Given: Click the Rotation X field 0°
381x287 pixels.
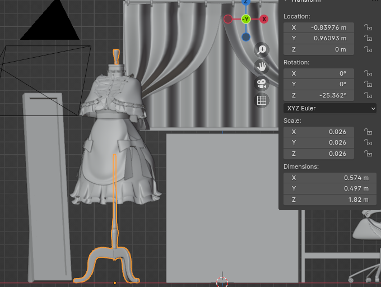Looking at the screenshot, I should (319, 73).
